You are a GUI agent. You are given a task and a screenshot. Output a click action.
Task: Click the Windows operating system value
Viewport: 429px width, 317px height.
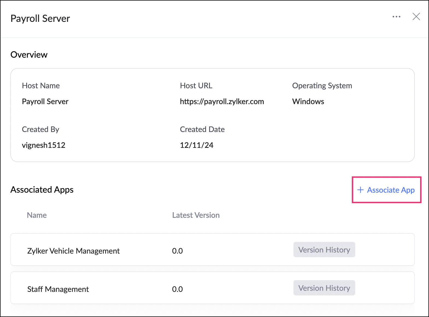(x=308, y=102)
